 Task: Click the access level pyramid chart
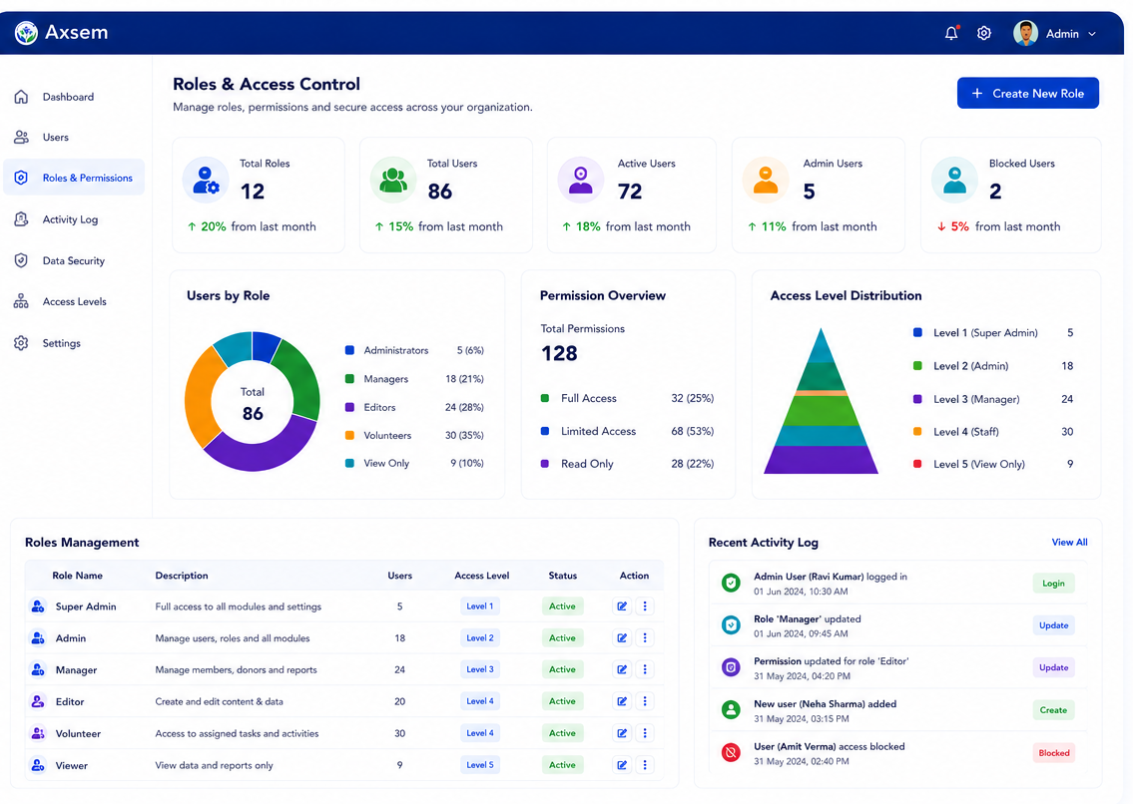(x=821, y=401)
